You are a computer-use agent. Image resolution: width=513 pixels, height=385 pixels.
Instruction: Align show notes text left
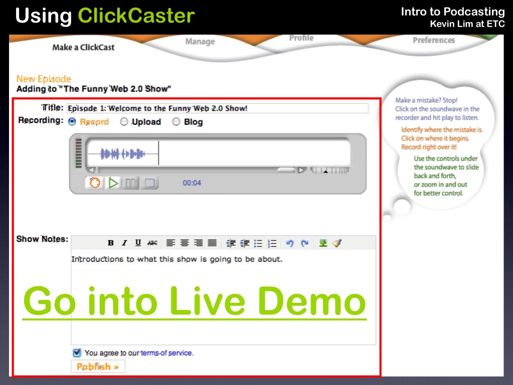click(170, 243)
